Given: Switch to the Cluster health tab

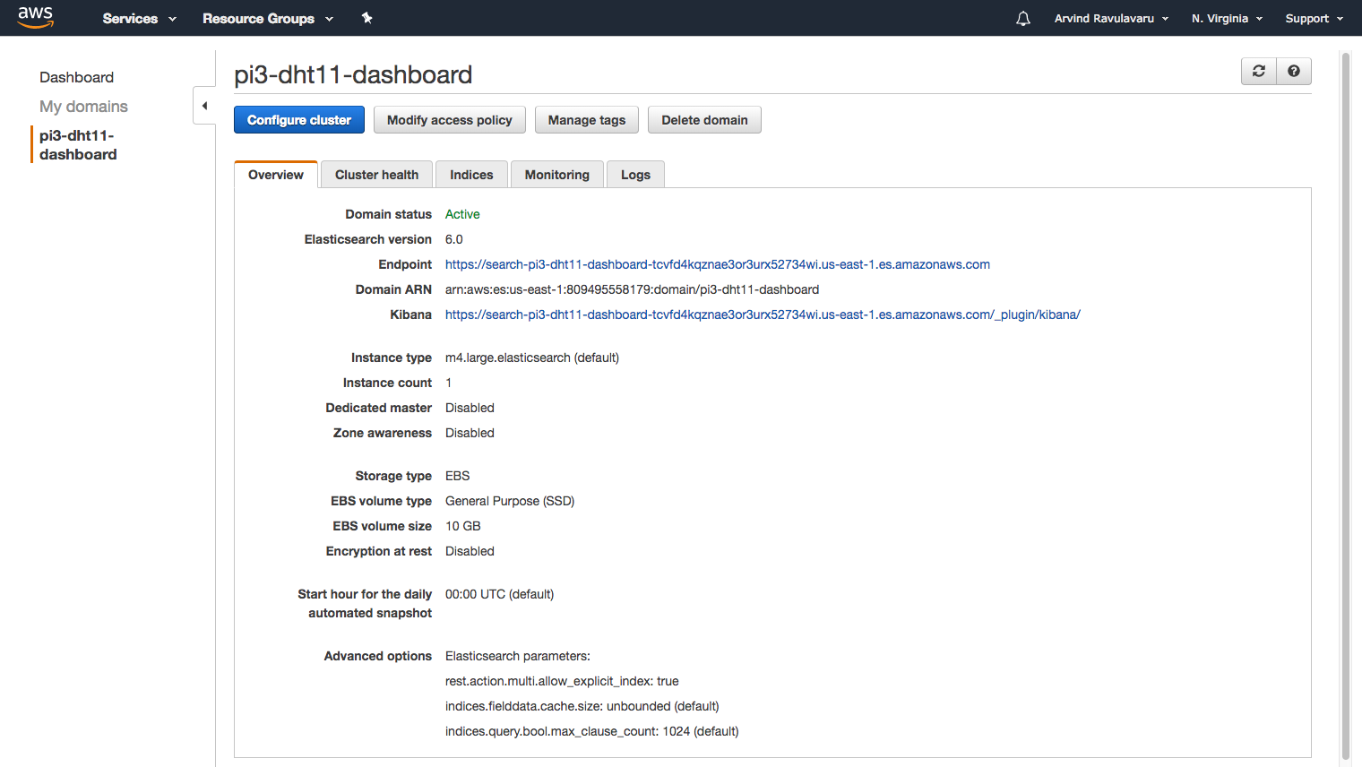Looking at the screenshot, I should [376, 175].
